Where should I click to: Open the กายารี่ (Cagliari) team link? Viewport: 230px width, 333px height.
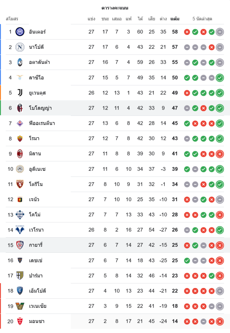click(36, 245)
